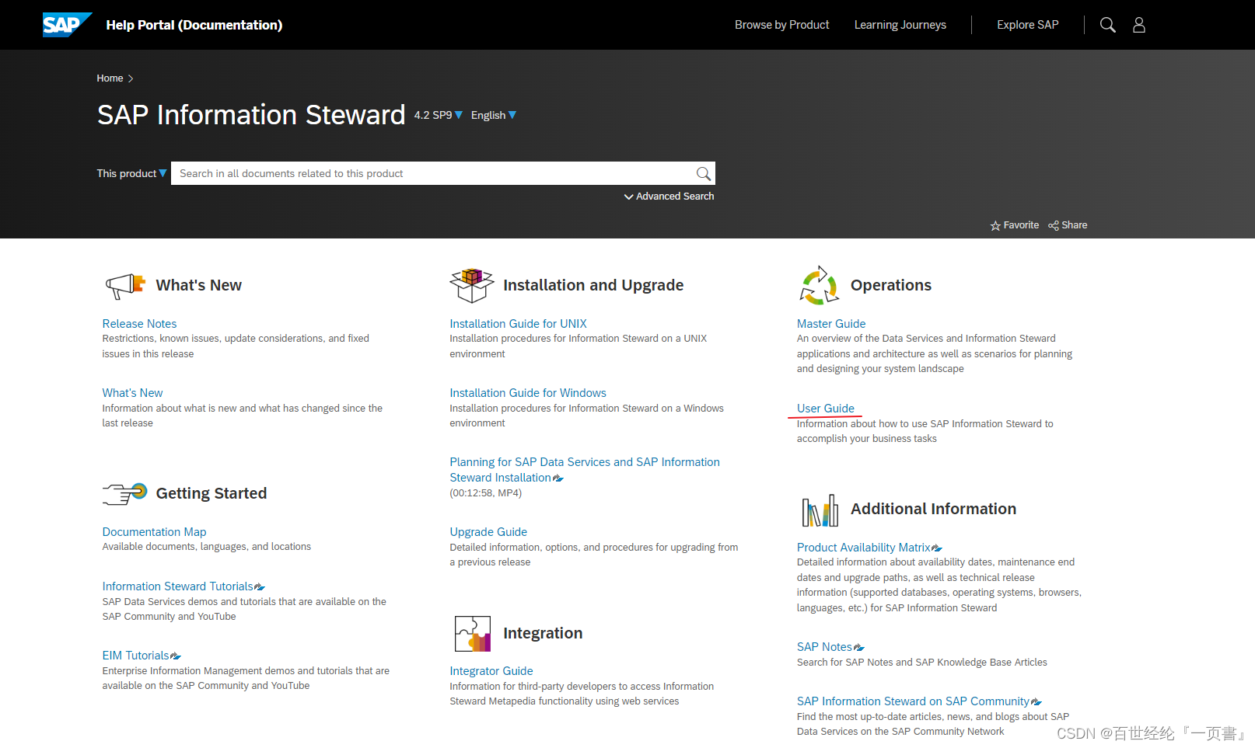Open the Upgrade Guide link
This screenshot has width=1255, height=748.
coord(488,532)
